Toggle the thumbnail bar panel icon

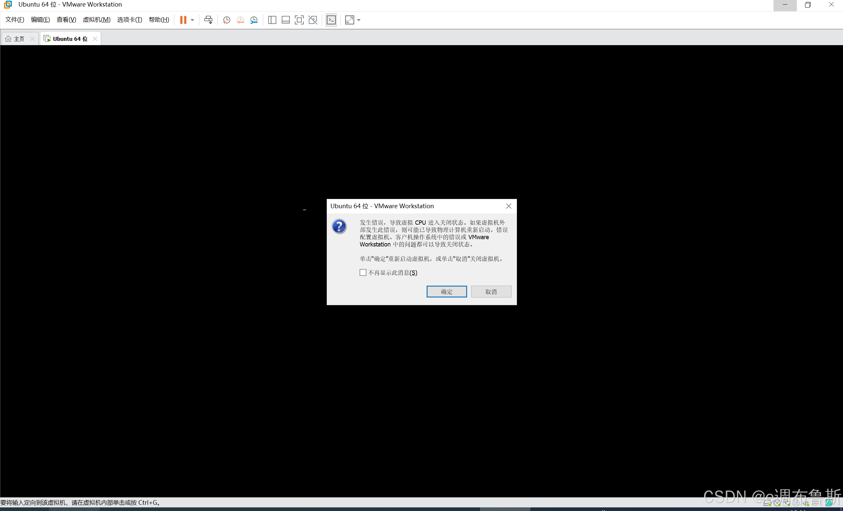(286, 20)
